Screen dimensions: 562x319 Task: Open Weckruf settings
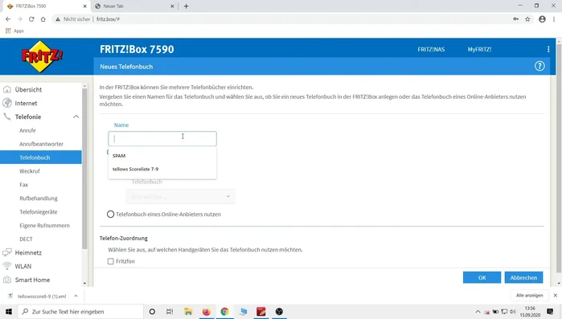click(30, 171)
